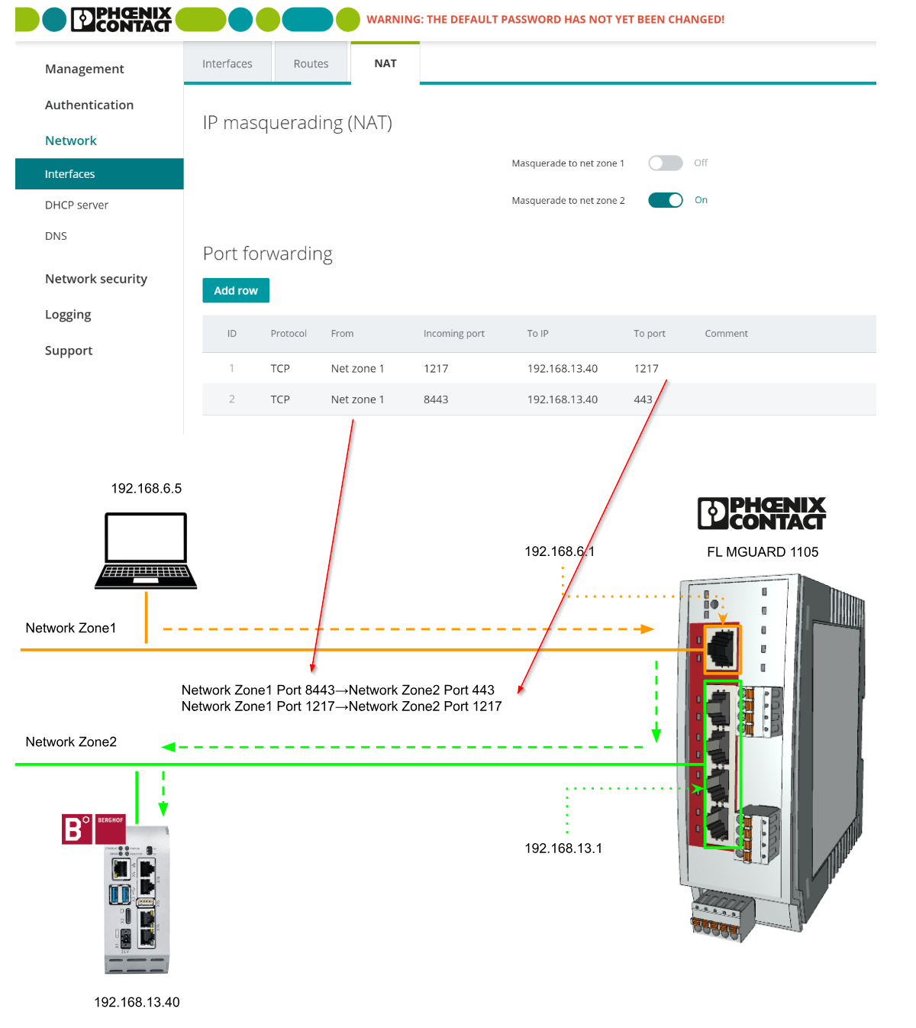Click the Incoming port column header
The image size is (916, 1028).
454,334
